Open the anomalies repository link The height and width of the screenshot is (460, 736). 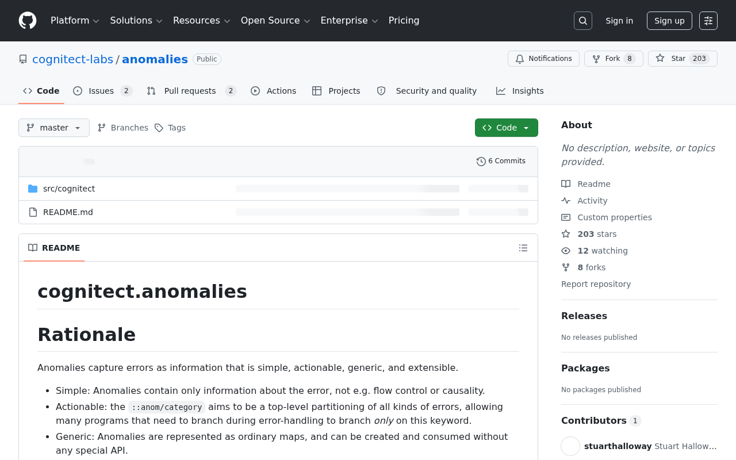155,59
